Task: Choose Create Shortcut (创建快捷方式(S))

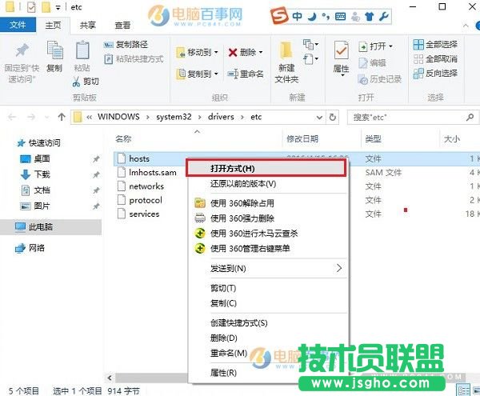Action: point(267,323)
